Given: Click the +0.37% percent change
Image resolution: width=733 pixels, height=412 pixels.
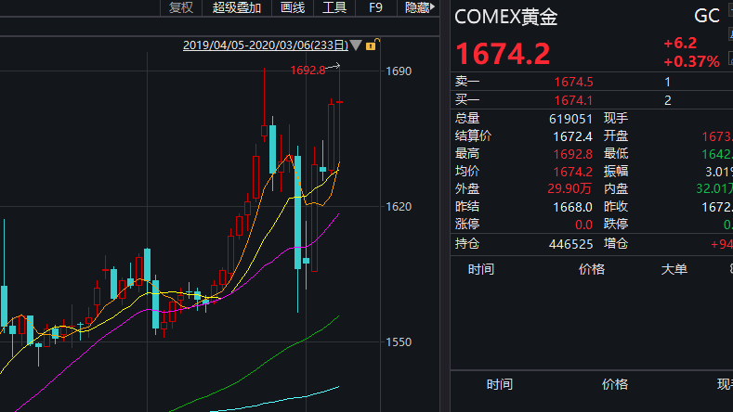Looking at the screenshot, I should (x=691, y=61).
